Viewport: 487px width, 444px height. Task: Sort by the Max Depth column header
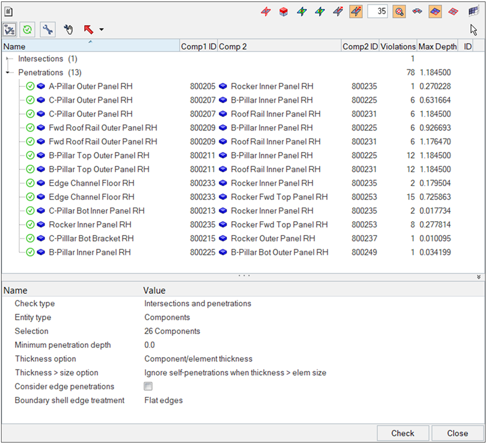[437, 47]
